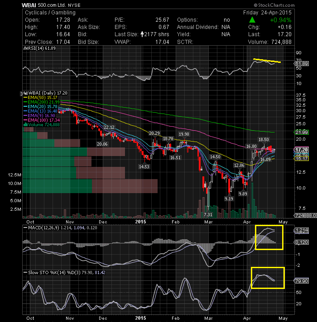The image size is (317, 322).
Task: Click the Cyclicals / Gambling sector label
Action: click(x=50, y=13)
